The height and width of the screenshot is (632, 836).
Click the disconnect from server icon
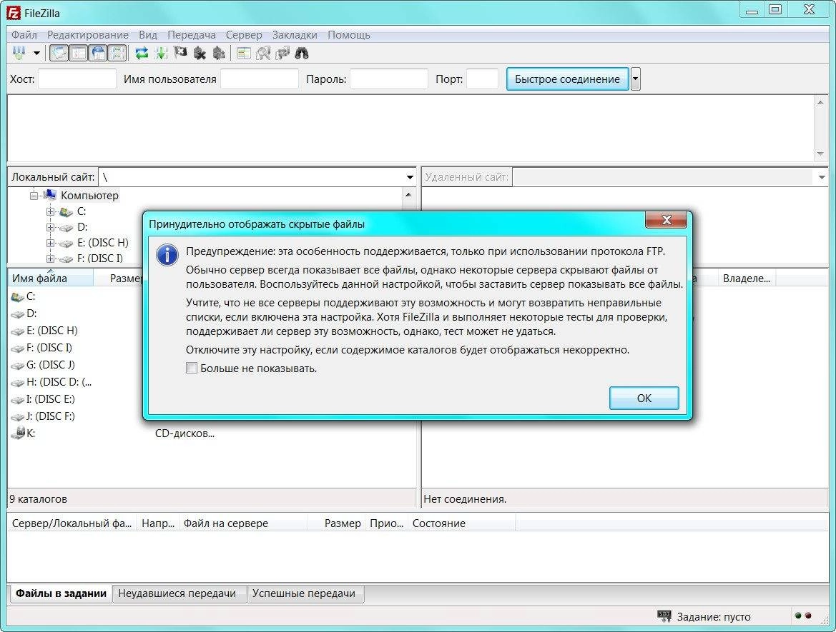[x=200, y=54]
